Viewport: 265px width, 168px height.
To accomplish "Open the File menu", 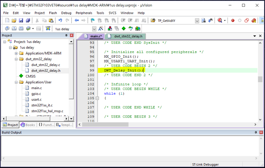I will 6,13.
